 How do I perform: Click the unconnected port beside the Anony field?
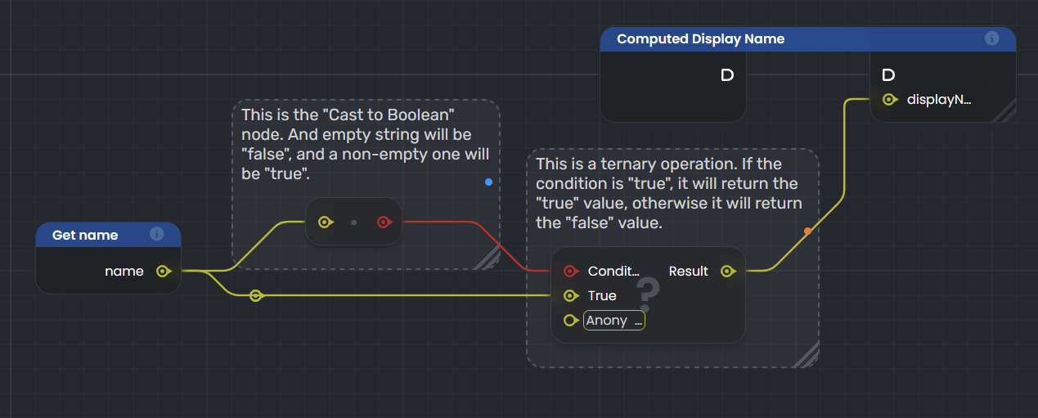coord(571,321)
